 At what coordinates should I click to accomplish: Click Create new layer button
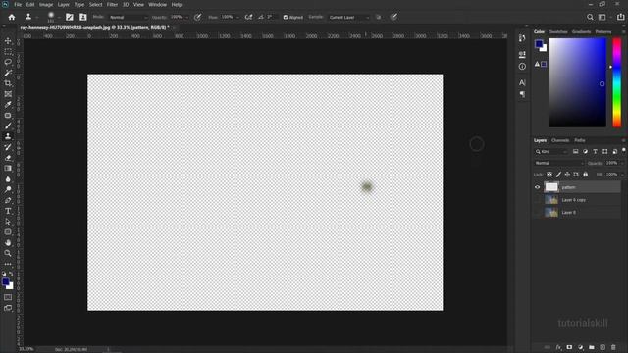coord(602,347)
